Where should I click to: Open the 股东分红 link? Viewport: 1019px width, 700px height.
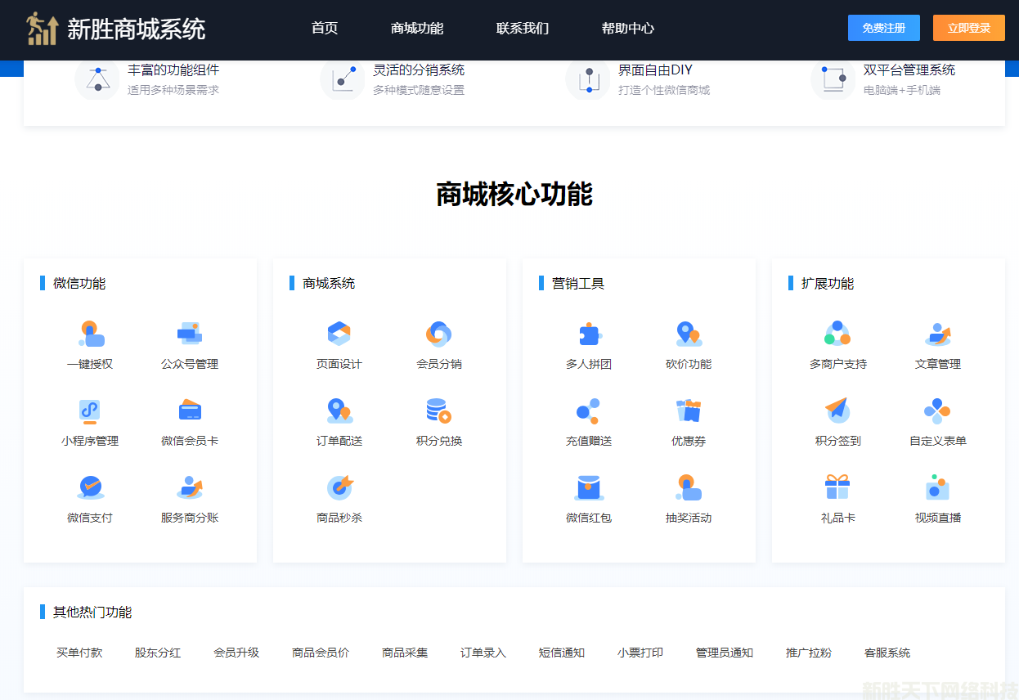click(158, 653)
